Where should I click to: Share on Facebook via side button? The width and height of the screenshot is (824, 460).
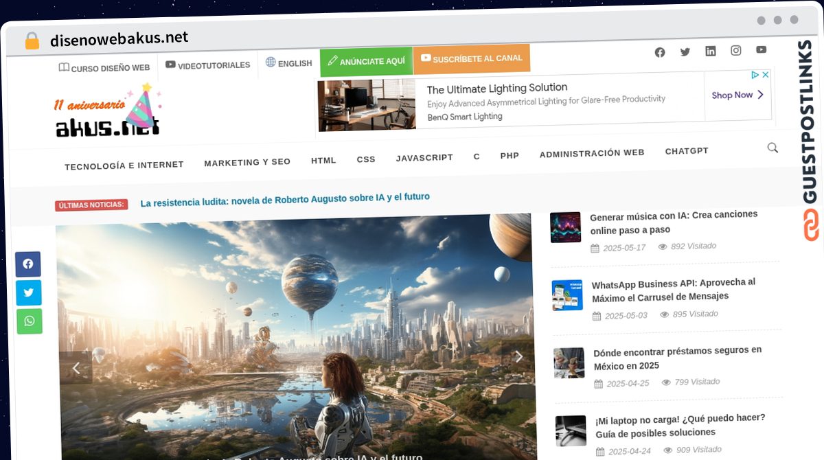tap(28, 264)
